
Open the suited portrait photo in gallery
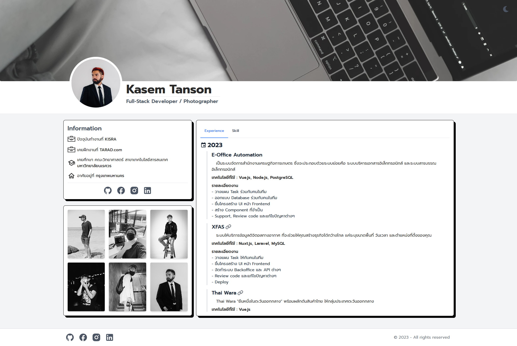pos(169,287)
